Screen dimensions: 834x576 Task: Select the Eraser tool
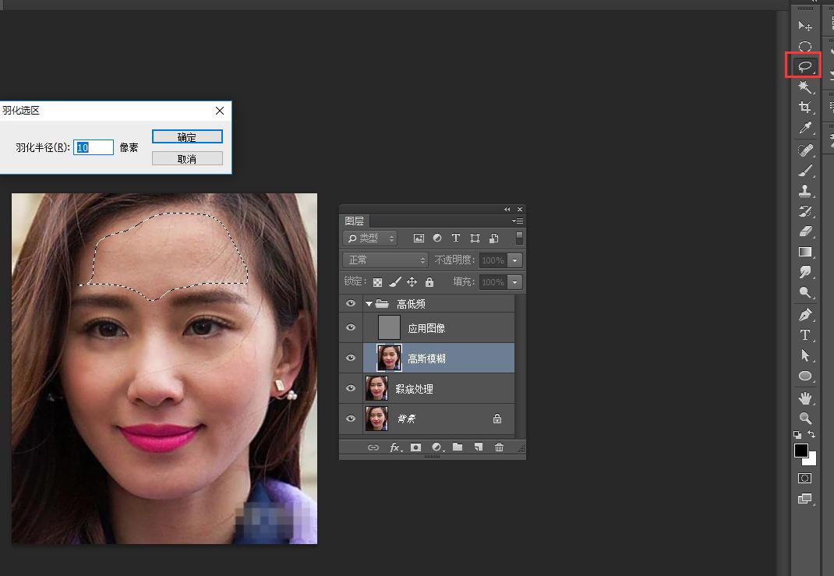click(804, 231)
